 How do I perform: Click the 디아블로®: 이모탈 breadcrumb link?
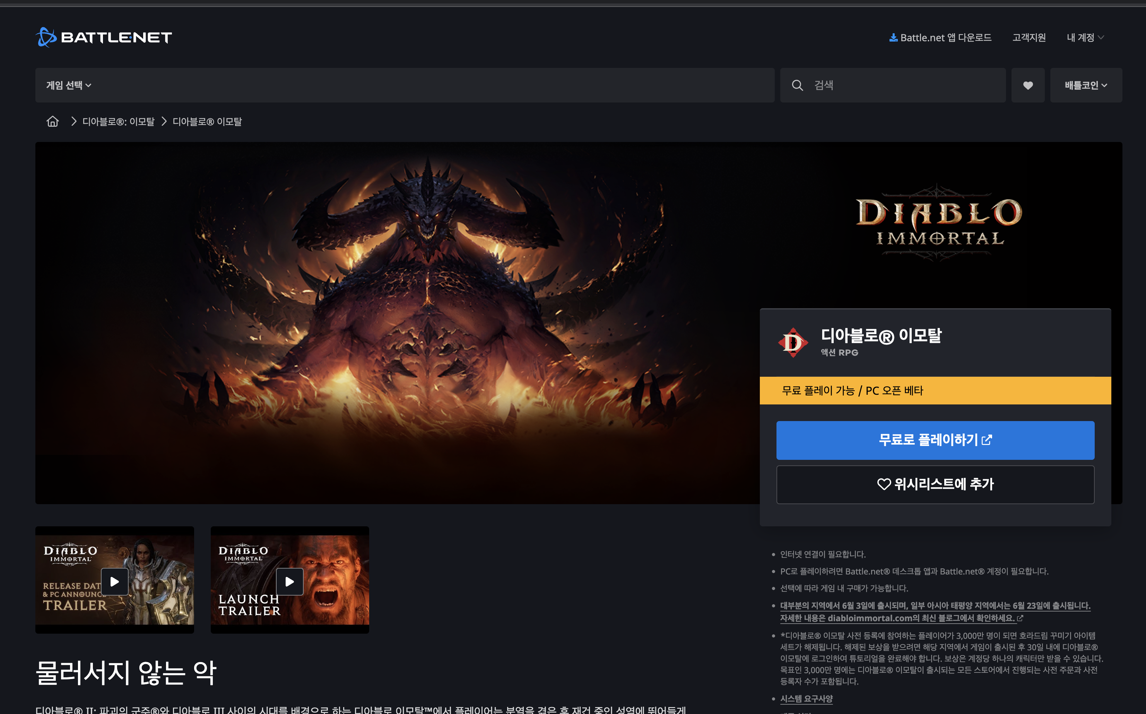point(118,122)
